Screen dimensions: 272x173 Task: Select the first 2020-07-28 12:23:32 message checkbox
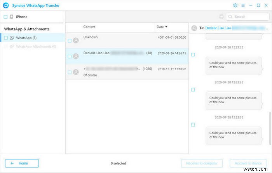[193, 55]
